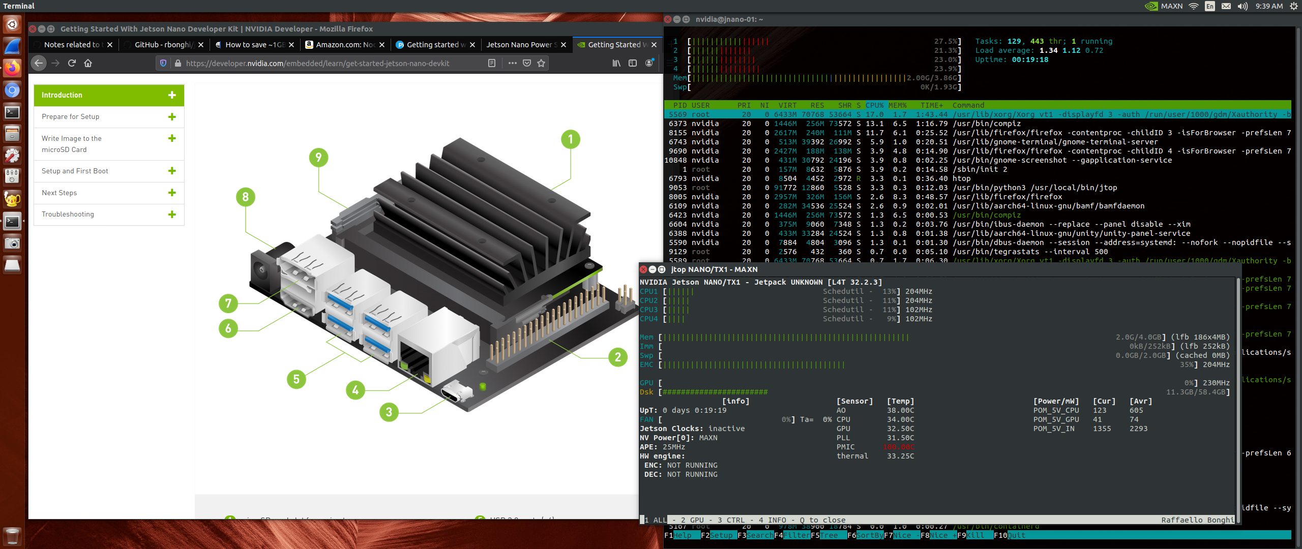Reload the current Firefox page
1302x549 pixels.
tap(72, 63)
